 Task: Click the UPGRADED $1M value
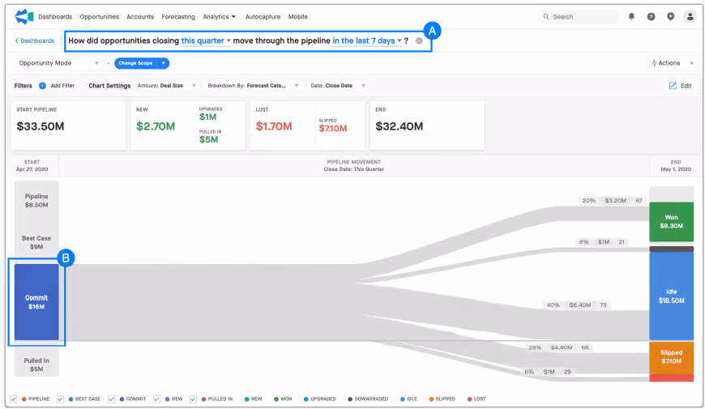[x=207, y=117]
